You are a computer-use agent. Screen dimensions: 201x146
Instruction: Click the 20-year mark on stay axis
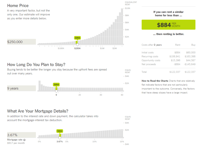[x=80, y=95]
